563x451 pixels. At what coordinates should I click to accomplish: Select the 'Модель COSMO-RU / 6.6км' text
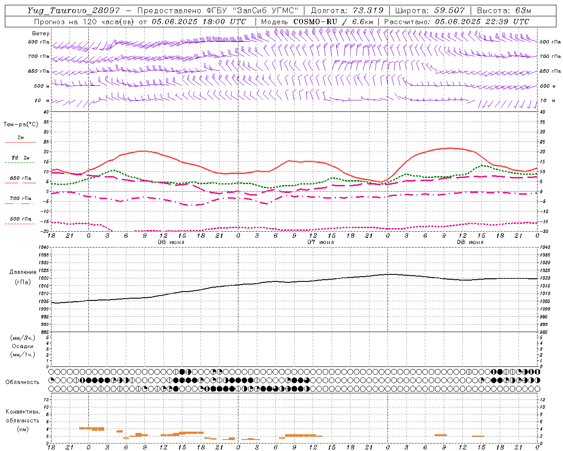pos(317,22)
